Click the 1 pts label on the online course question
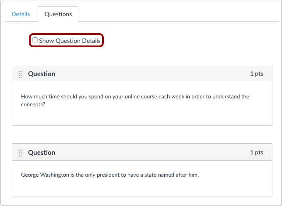 (257, 73)
